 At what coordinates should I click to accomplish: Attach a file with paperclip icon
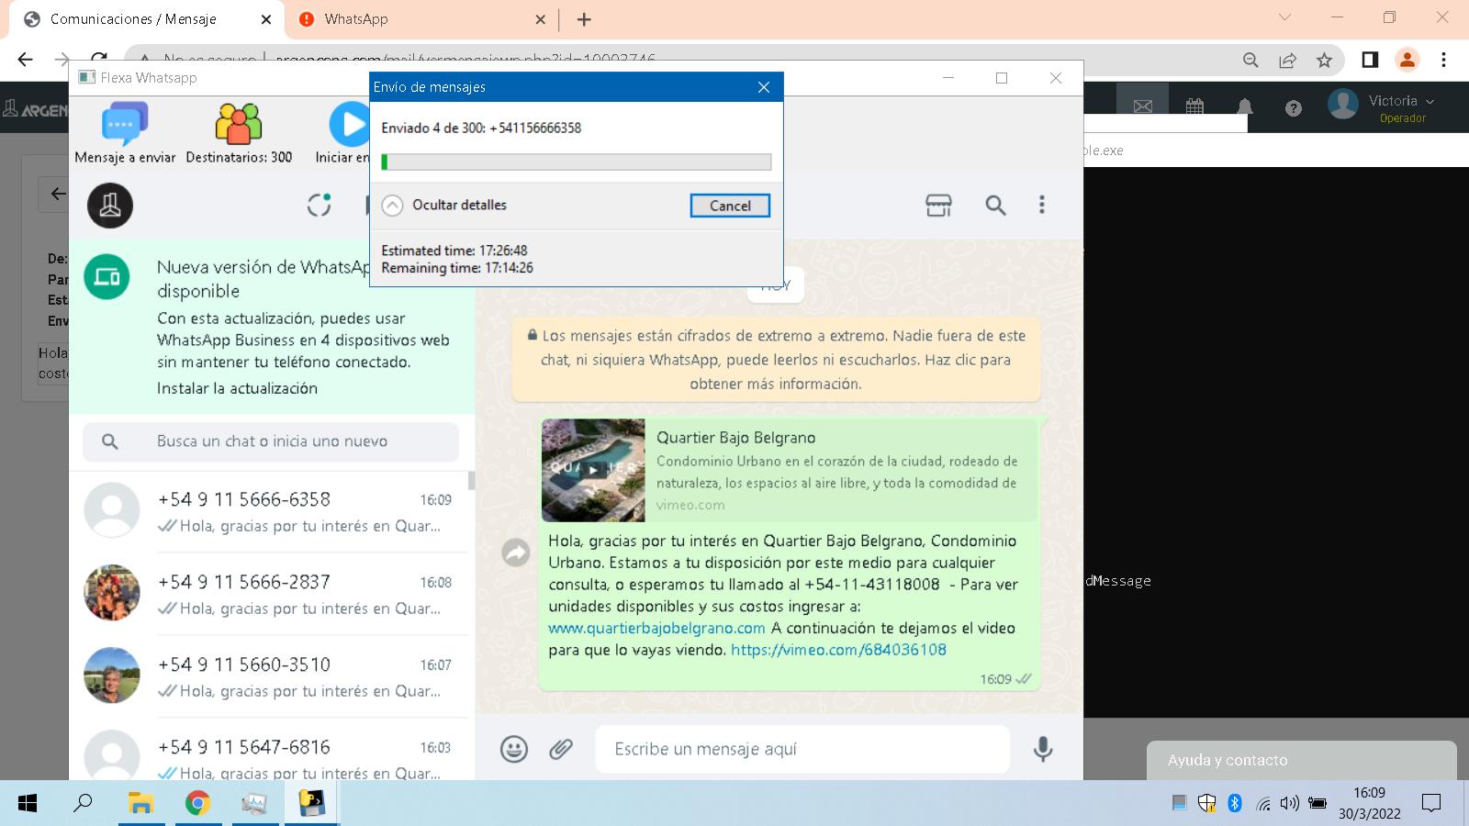click(x=561, y=749)
